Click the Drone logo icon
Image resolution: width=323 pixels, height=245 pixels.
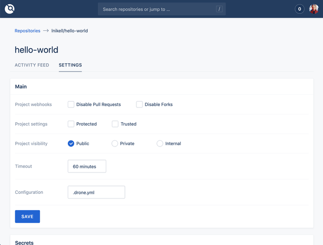point(10,9)
